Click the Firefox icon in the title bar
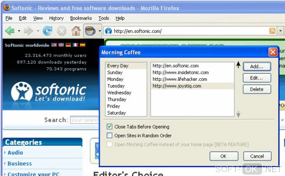Viewport: 285px width, 176px height. point(7,8)
